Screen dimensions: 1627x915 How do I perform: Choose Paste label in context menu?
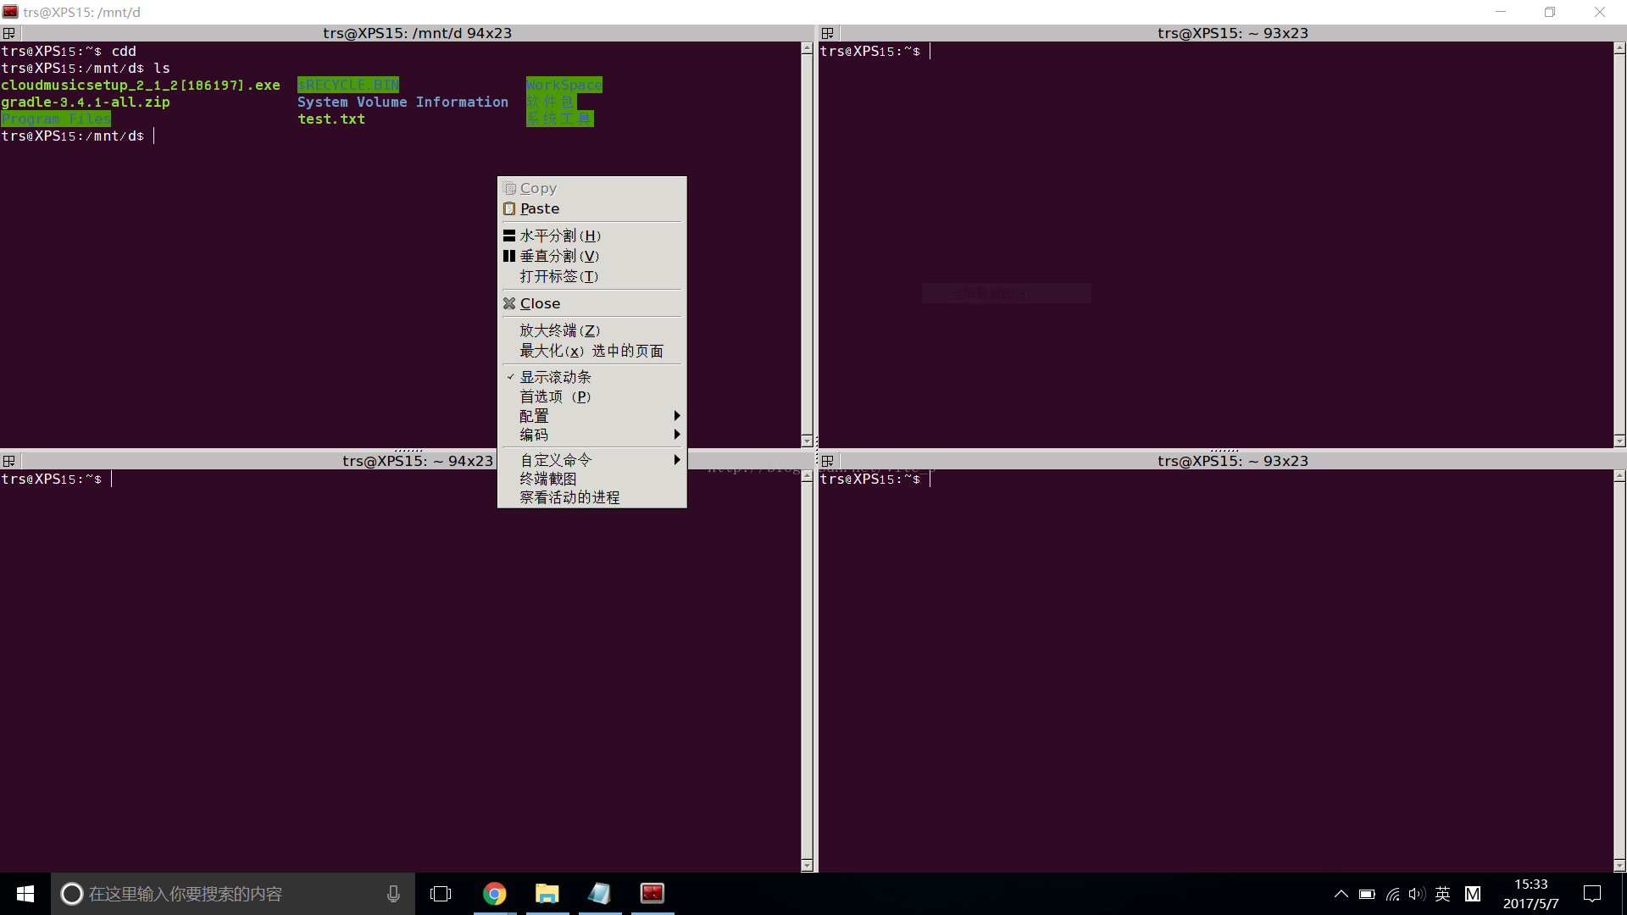click(540, 208)
